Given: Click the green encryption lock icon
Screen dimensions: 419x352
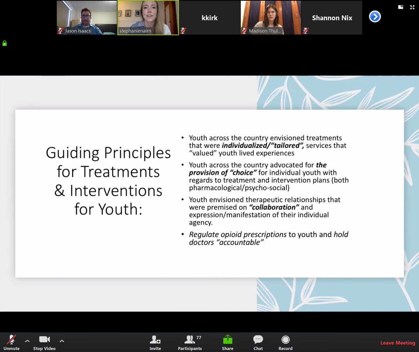Looking at the screenshot, I should click(5, 43).
